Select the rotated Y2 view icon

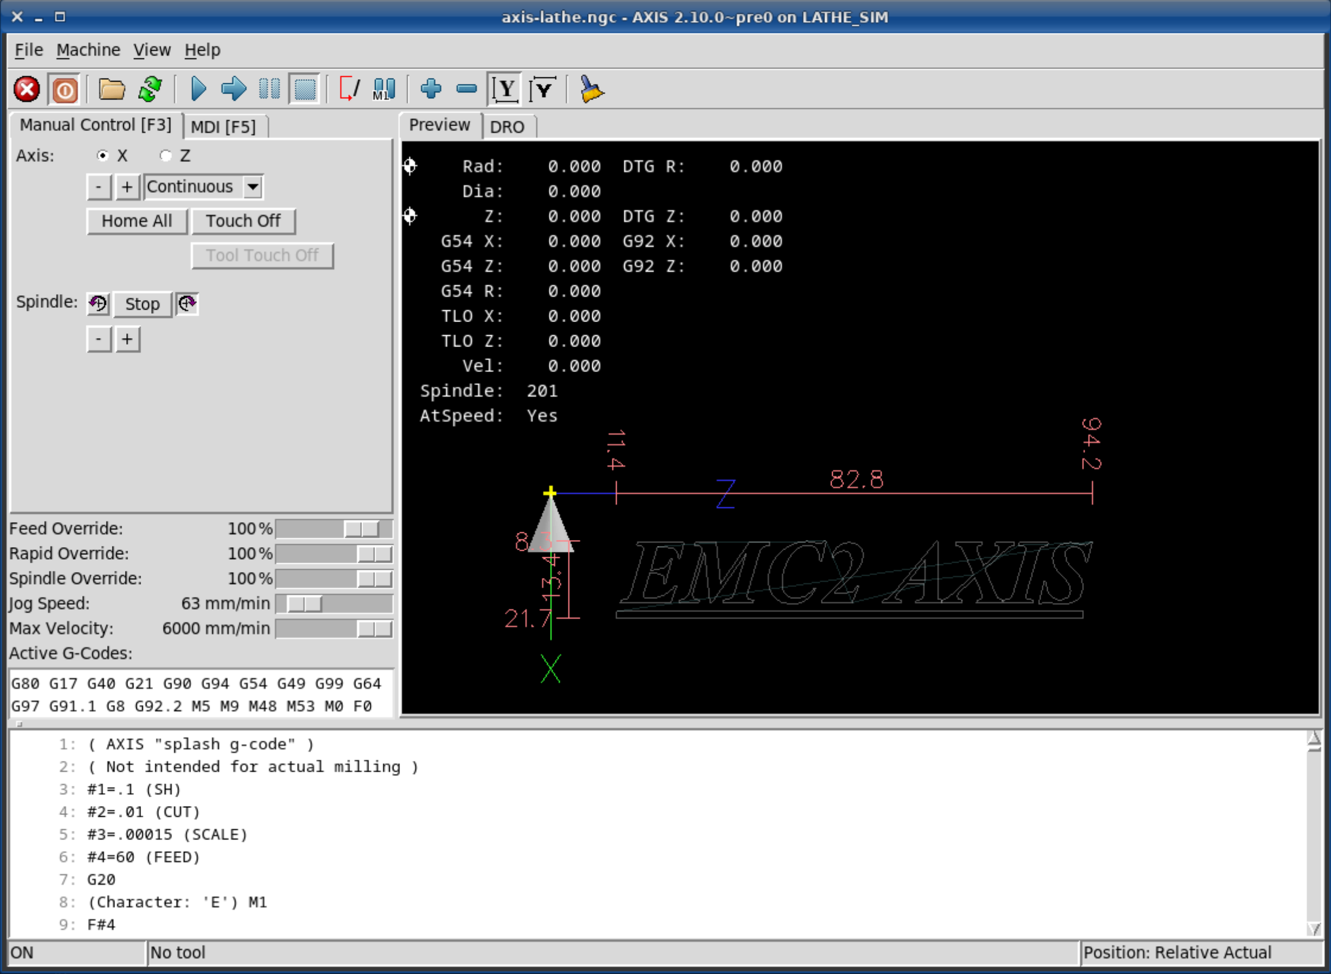click(543, 89)
